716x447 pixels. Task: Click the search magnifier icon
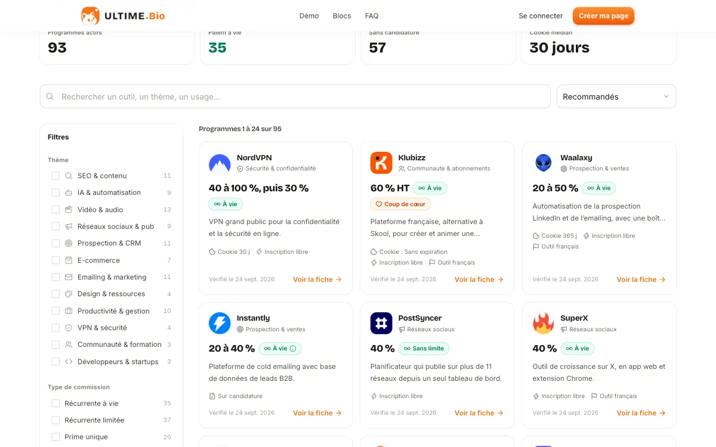pos(50,97)
